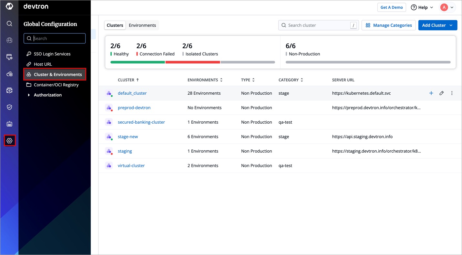Open the shield security icon in sidebar
This screenshot has height=255, width=462.
pos(9,107)
